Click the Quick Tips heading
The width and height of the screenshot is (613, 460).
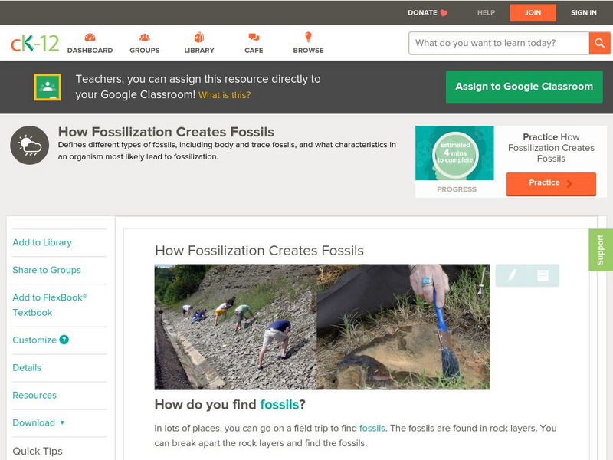(38, 451)
